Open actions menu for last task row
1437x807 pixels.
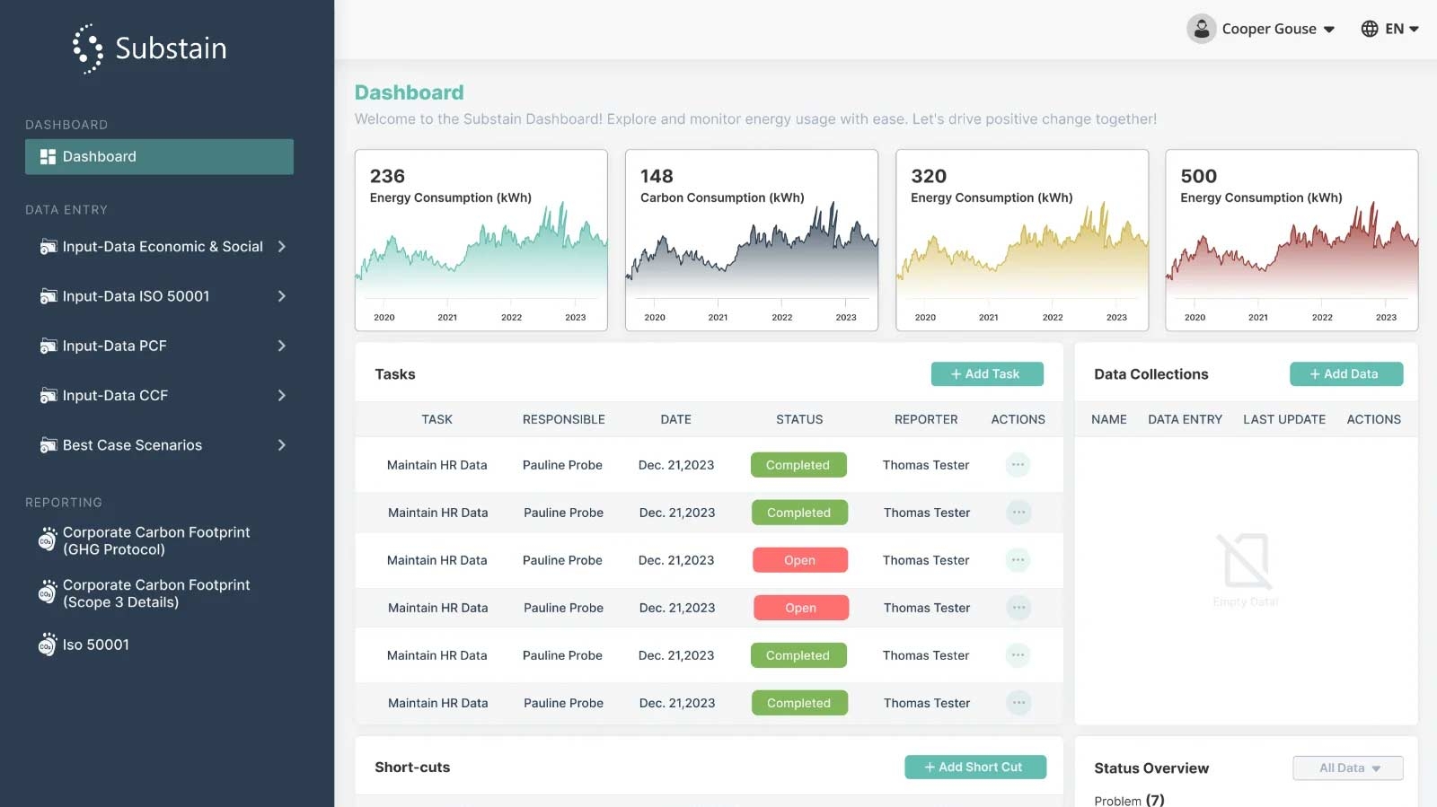pos(1018,703)
